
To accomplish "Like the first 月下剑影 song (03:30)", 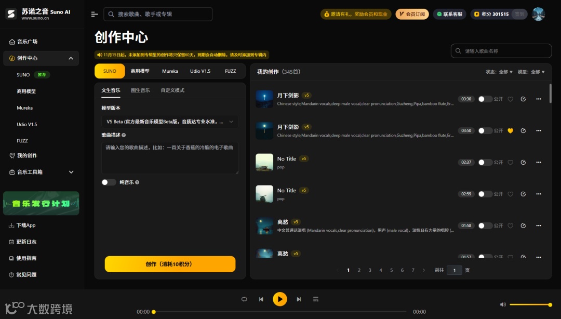I will coord(511,99).
